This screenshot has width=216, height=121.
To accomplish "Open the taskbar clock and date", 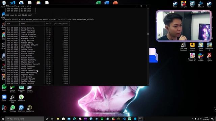I will tap(206, 119).
